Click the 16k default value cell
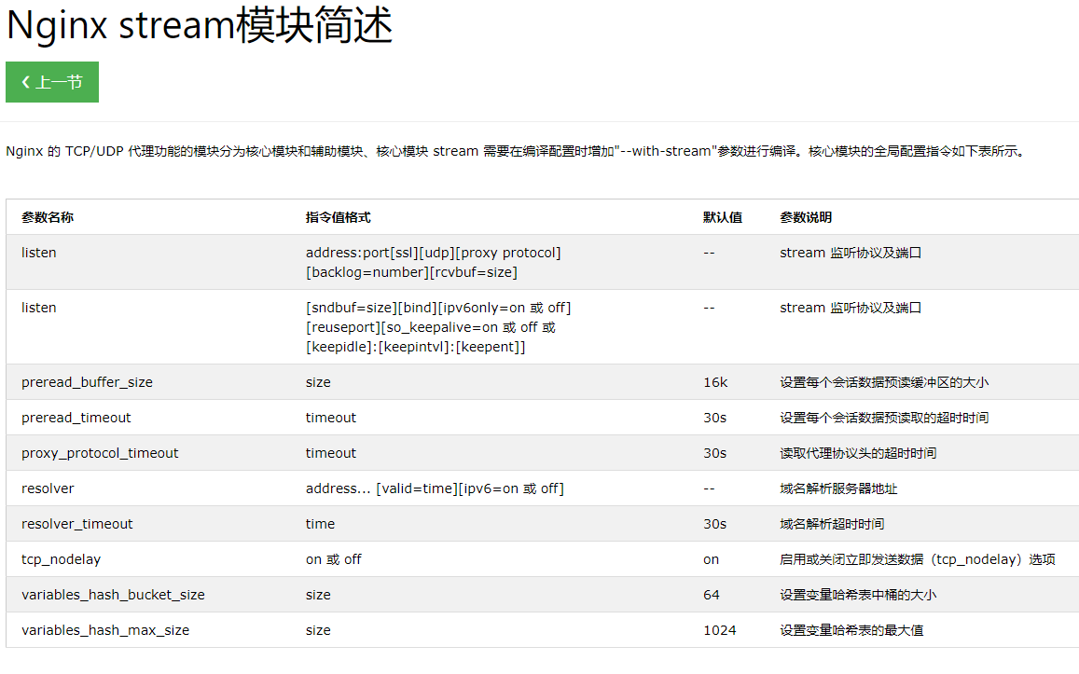Screen dimensions: 1079x674 tap(715, 382)
